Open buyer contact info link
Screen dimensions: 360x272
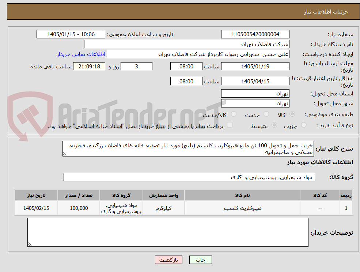(81, 54)
